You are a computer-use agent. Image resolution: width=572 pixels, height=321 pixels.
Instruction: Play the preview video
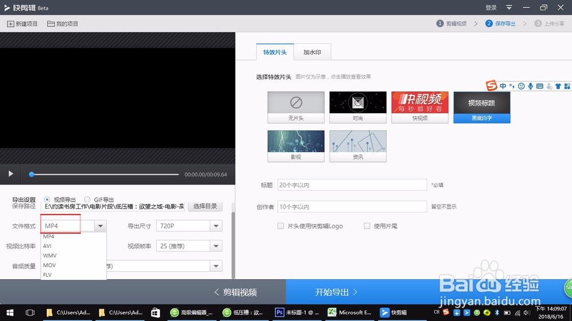tap(10, 174)
